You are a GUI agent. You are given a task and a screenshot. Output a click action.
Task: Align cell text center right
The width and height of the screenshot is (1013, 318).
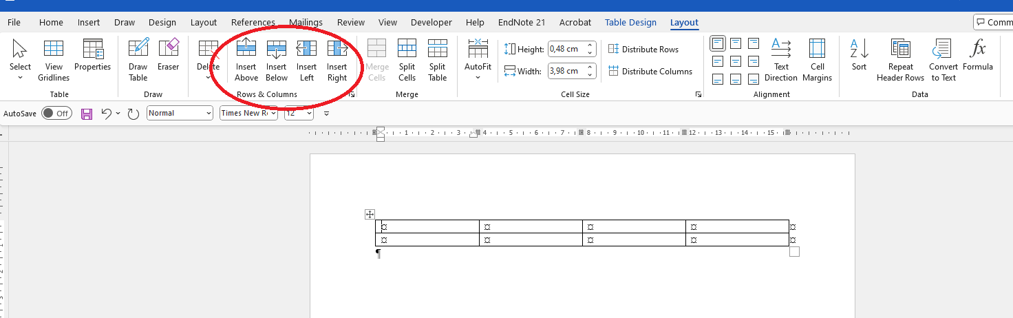click(x=754, y=61)
